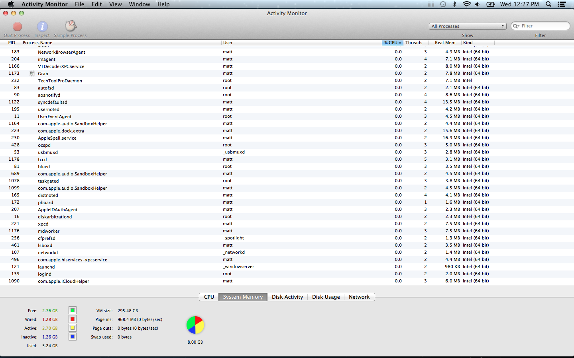Open the All Processes dropdown

[x=468, y=26]
